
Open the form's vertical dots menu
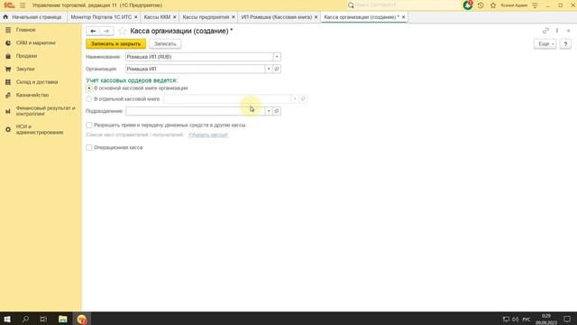(x=557, y=31)
